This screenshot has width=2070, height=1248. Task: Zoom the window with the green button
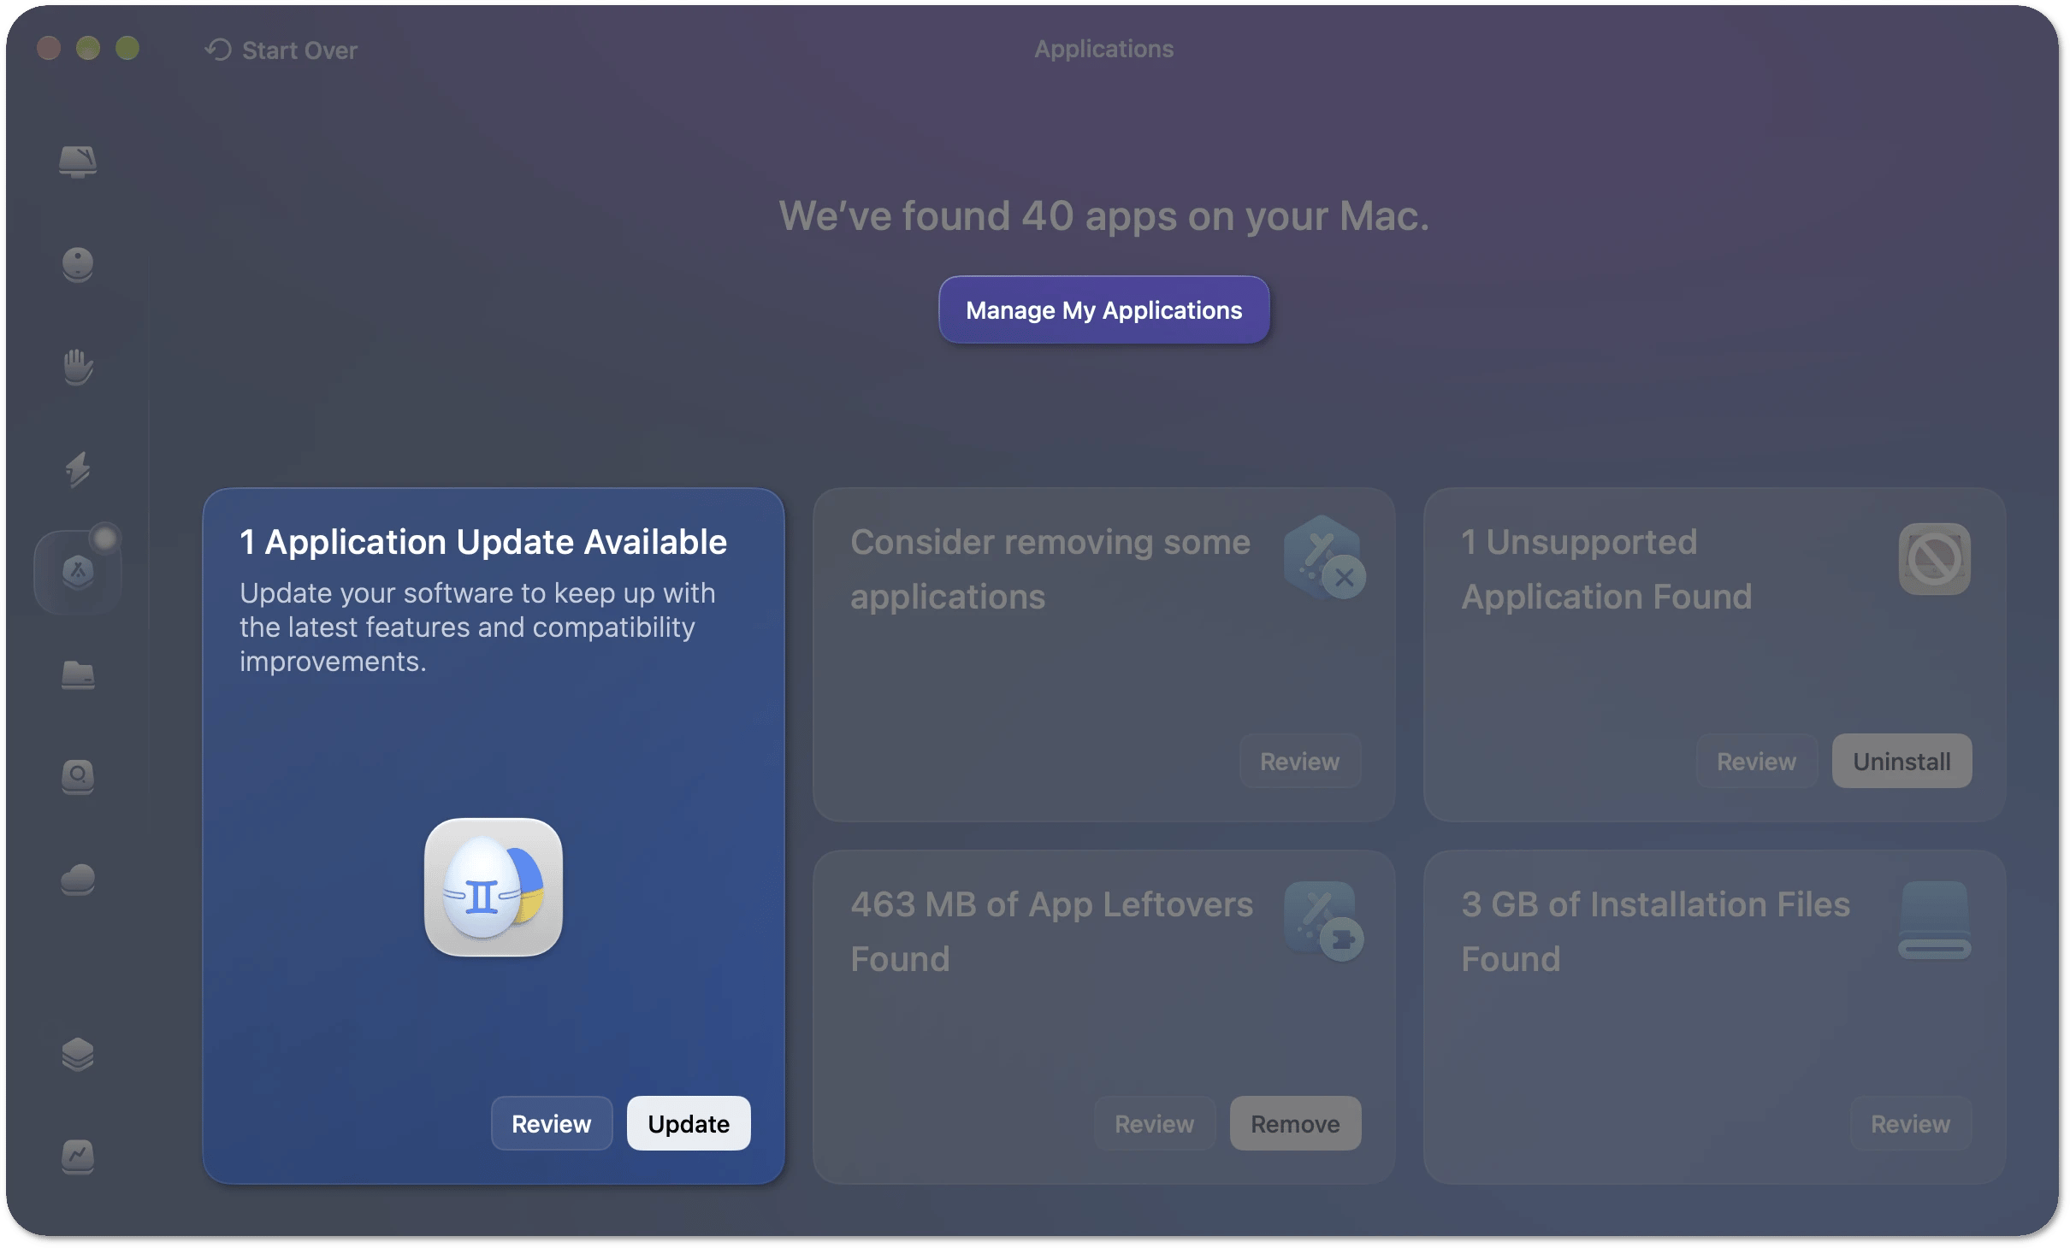click(127, 48)
